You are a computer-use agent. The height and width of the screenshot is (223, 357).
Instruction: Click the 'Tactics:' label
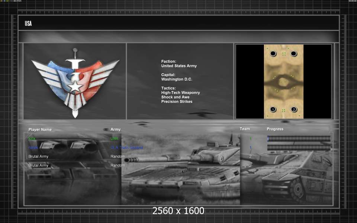pos(168,88)
